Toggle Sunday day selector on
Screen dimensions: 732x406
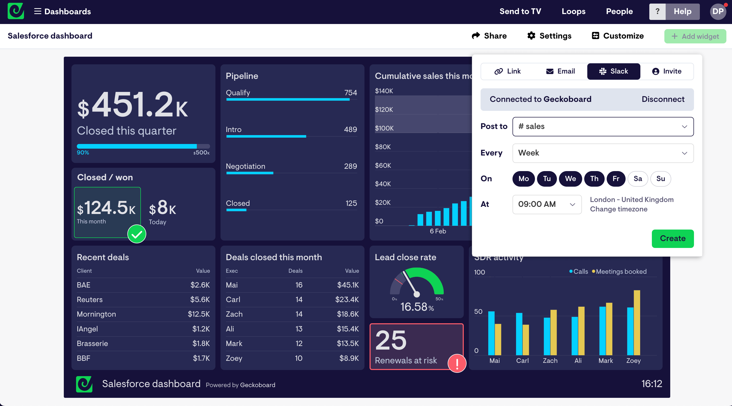[x=661, y=178]
